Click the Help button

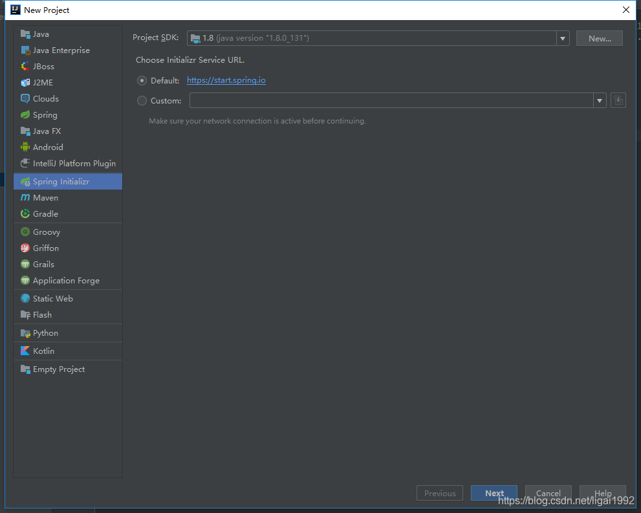603,493
